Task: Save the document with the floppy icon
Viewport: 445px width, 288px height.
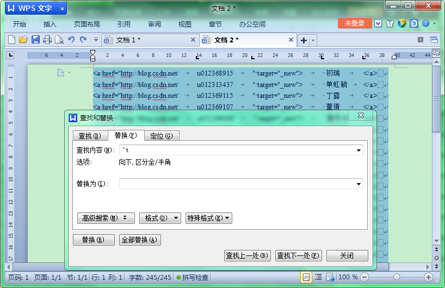Action: tap(35, 40)
